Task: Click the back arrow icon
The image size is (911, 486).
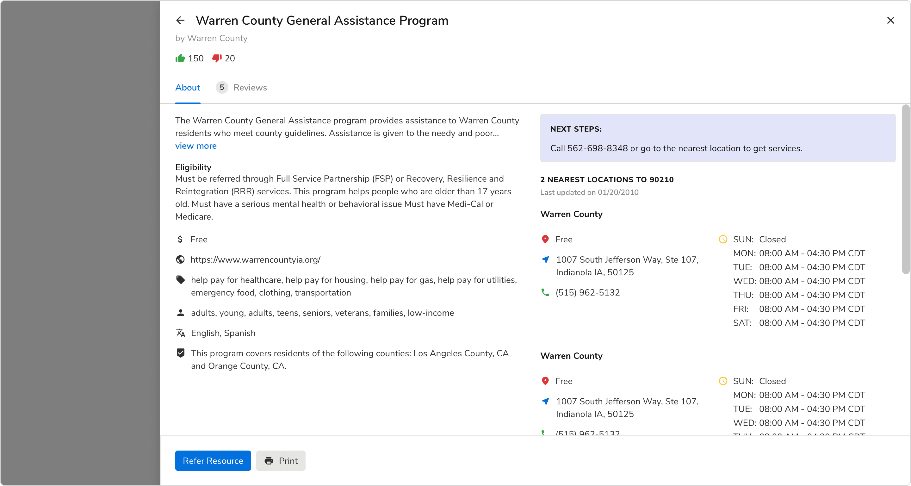Action: 180,21
